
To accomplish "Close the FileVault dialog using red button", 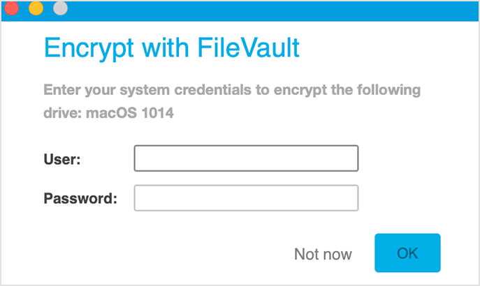I will (x=12, y=8).
